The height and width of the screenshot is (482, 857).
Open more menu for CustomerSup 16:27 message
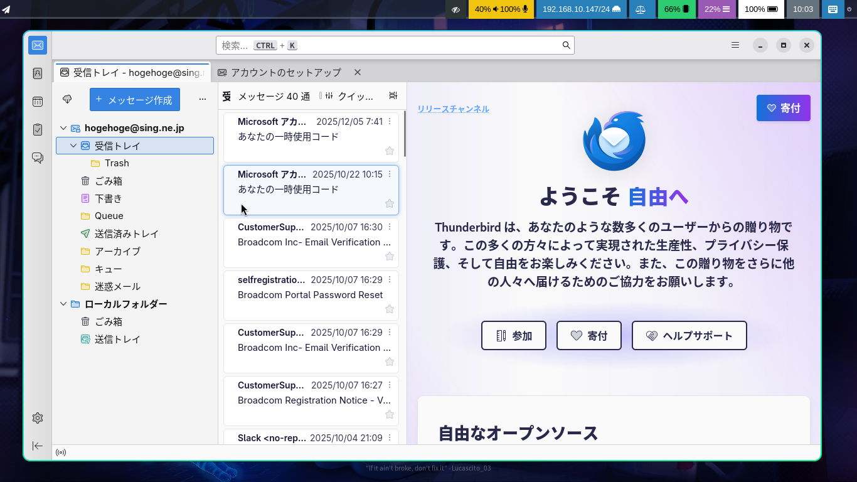(390, 385)
